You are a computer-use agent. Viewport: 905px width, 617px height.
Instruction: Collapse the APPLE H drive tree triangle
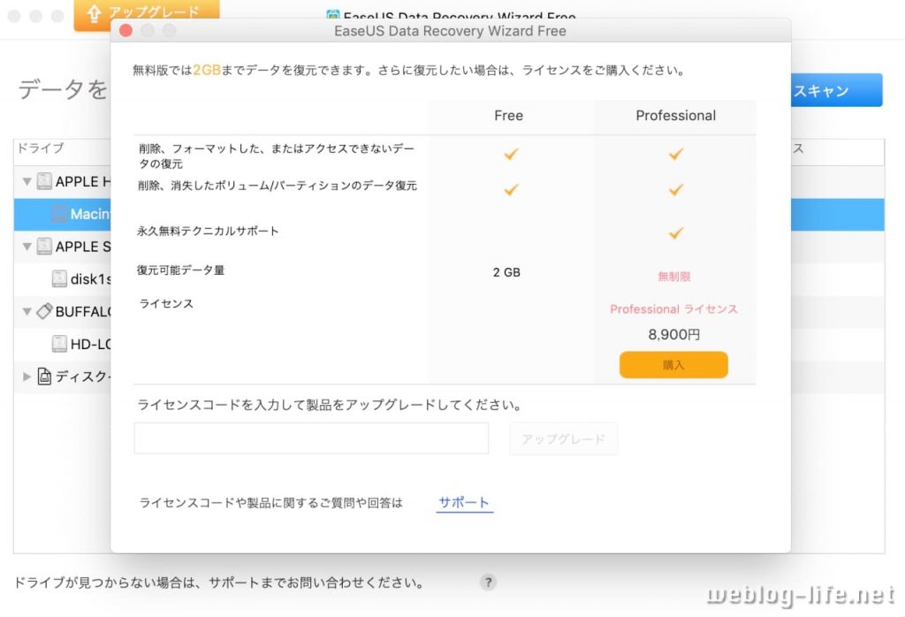pyautogui.click(x=27, y=181)
